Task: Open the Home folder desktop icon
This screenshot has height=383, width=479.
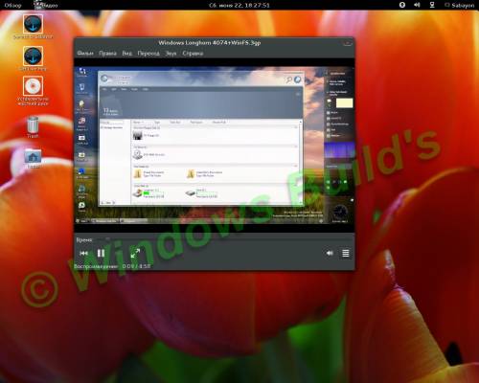Action: [33, 157]
